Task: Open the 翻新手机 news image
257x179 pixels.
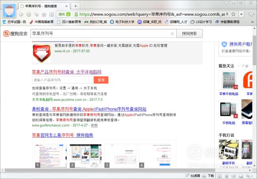Action: [x=229, y=149]
